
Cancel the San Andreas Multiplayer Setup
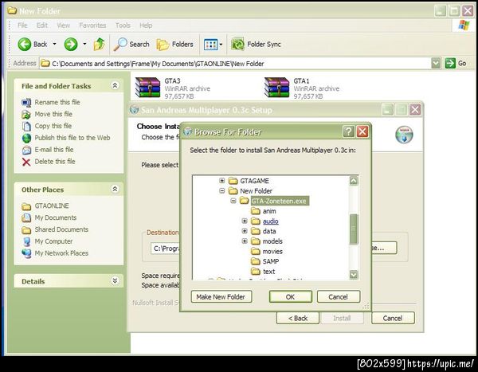393,318
